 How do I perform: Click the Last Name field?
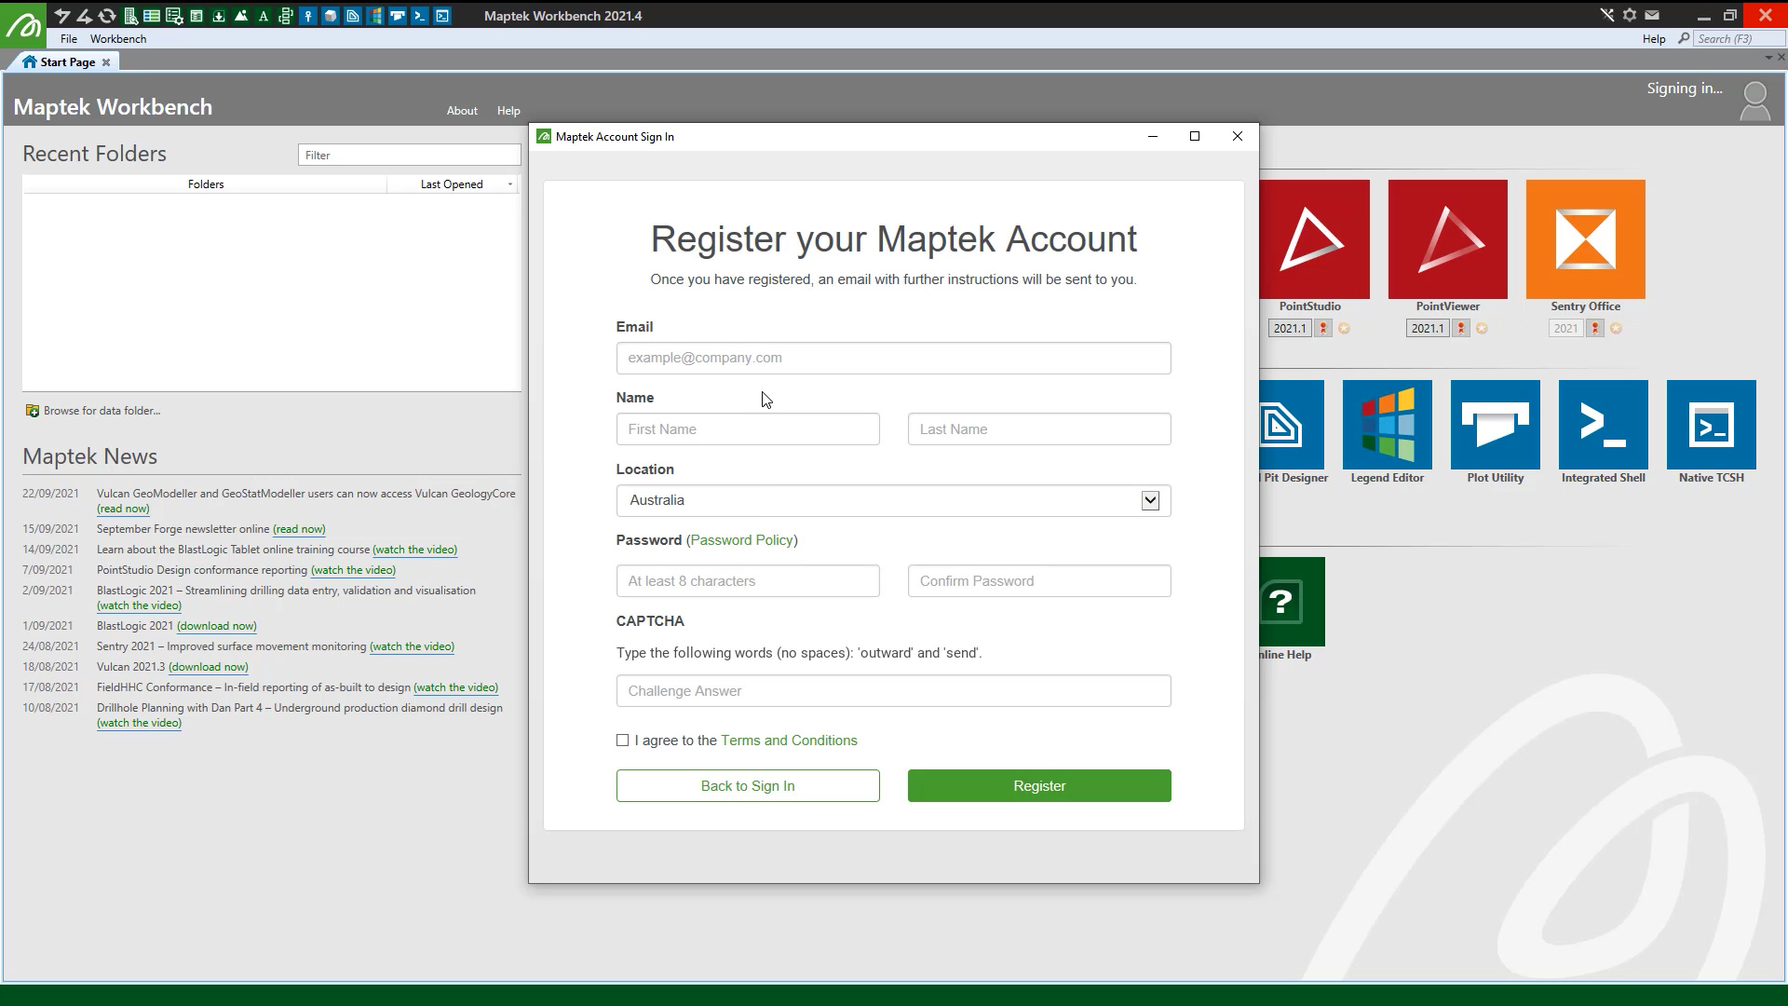[1039, 429]
